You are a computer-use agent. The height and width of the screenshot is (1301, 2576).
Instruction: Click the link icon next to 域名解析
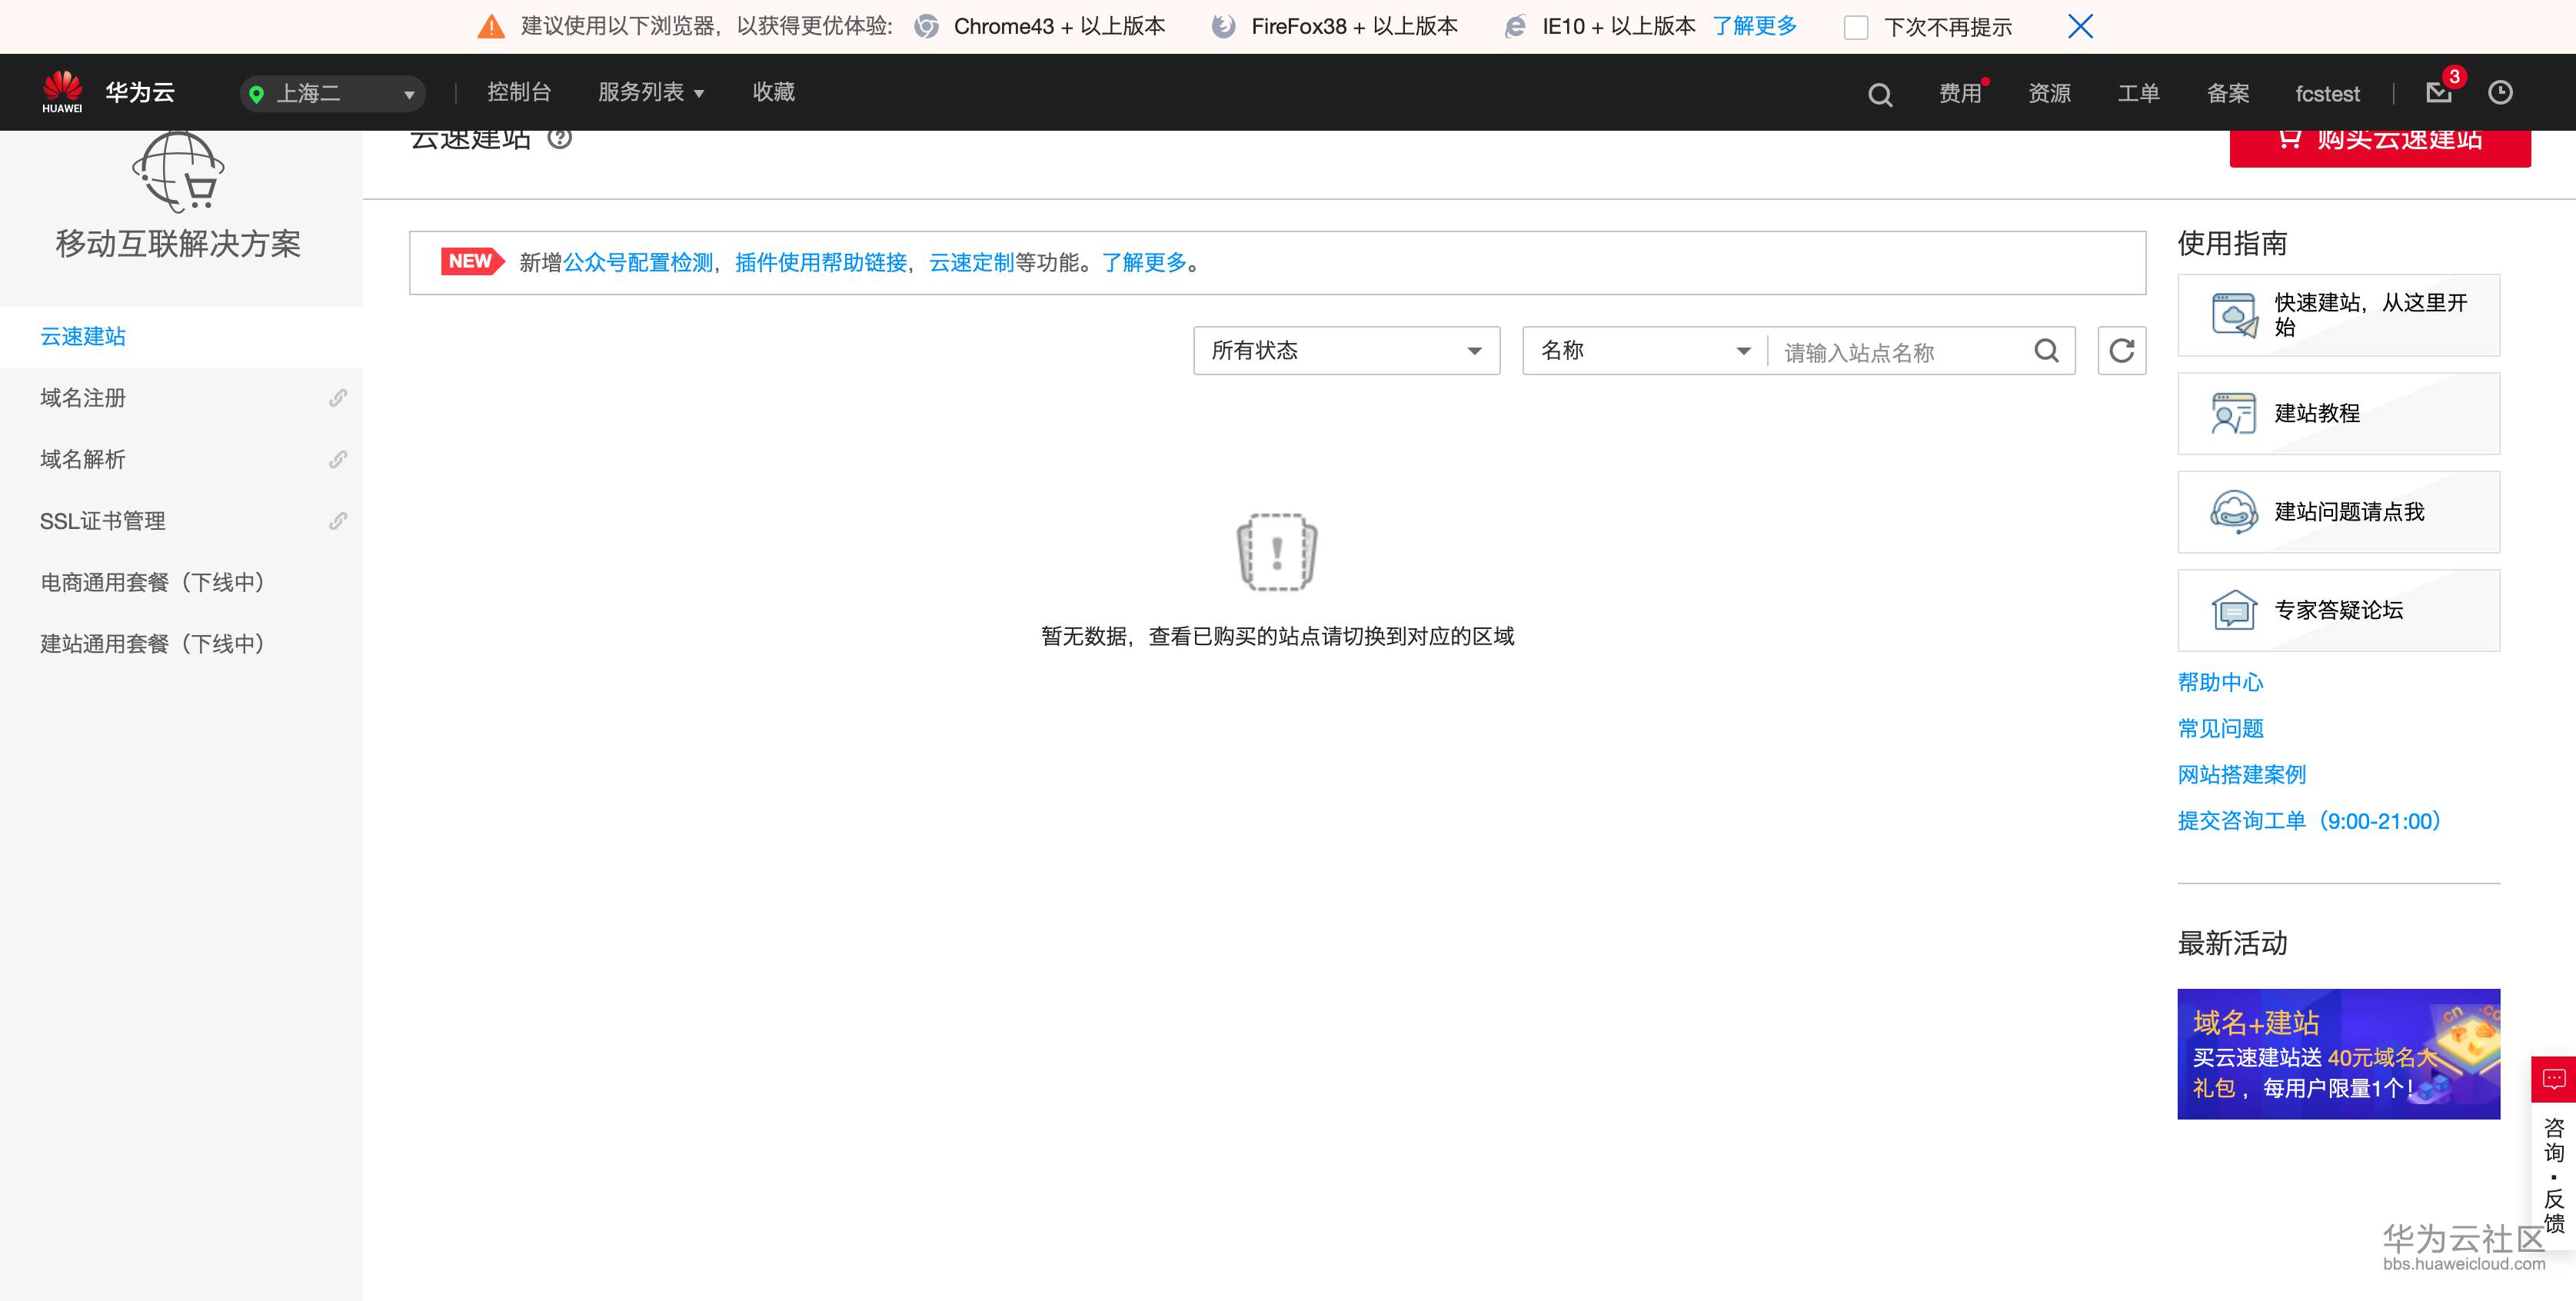[x=337, y=459]
